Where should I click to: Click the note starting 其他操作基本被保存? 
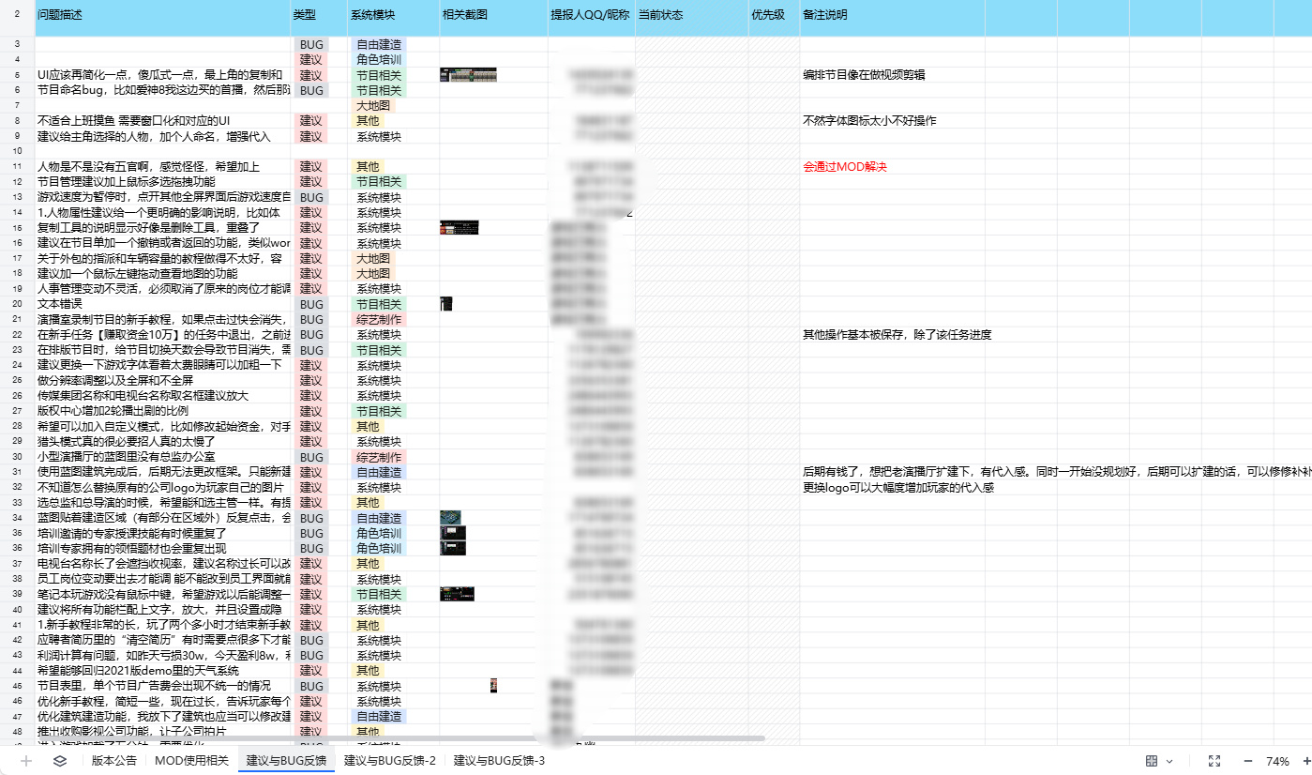tap(897, 335)
